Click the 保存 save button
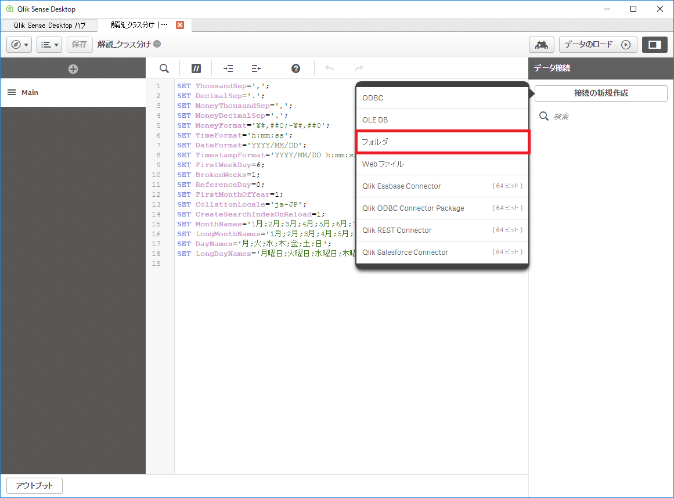Screen dimensions: 674x498 (80, 45)
